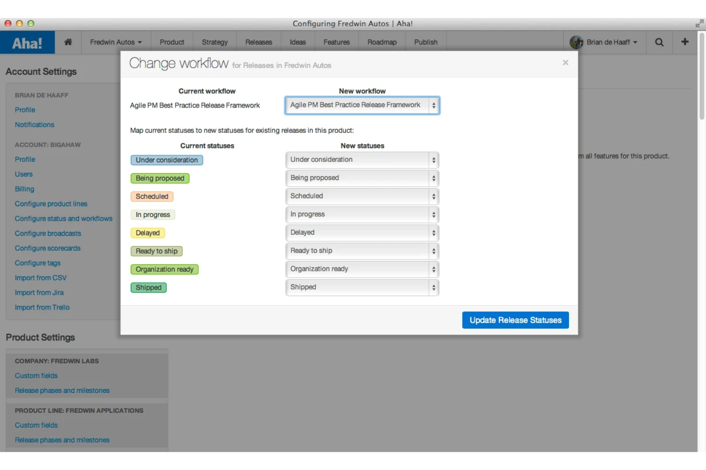
Task: Open the Roadmap tab
Action: (x=382, y=42)
